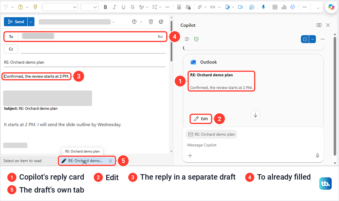This screenshot has width=339, height=201.
Task: Show the Bcc field
Action: click(x=160, y=37)
